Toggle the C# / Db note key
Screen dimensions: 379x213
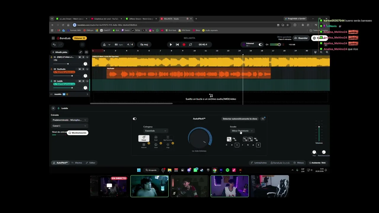[229, 139]
